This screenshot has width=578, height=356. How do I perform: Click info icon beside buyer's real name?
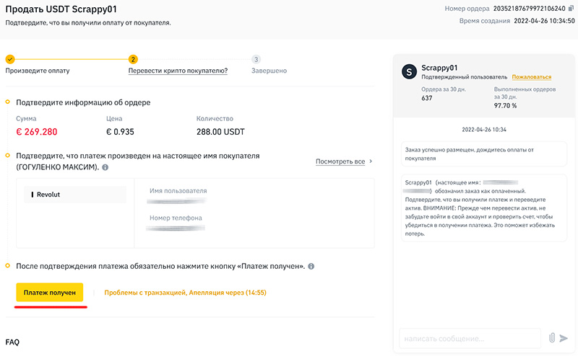coord(105,167)
